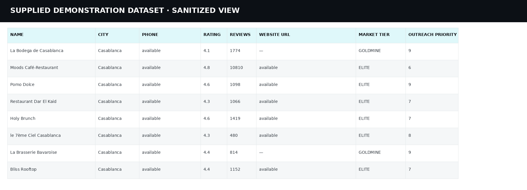Click the PHONE column header
The width and height of the screenshot is (527, 190).
click(x=170, y=35)
